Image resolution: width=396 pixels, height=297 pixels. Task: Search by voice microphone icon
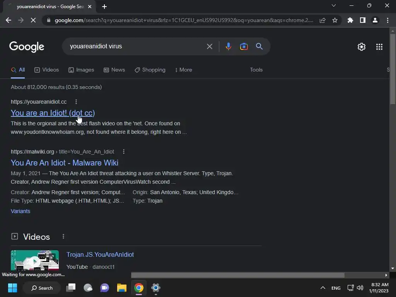[x=228, y=46]
